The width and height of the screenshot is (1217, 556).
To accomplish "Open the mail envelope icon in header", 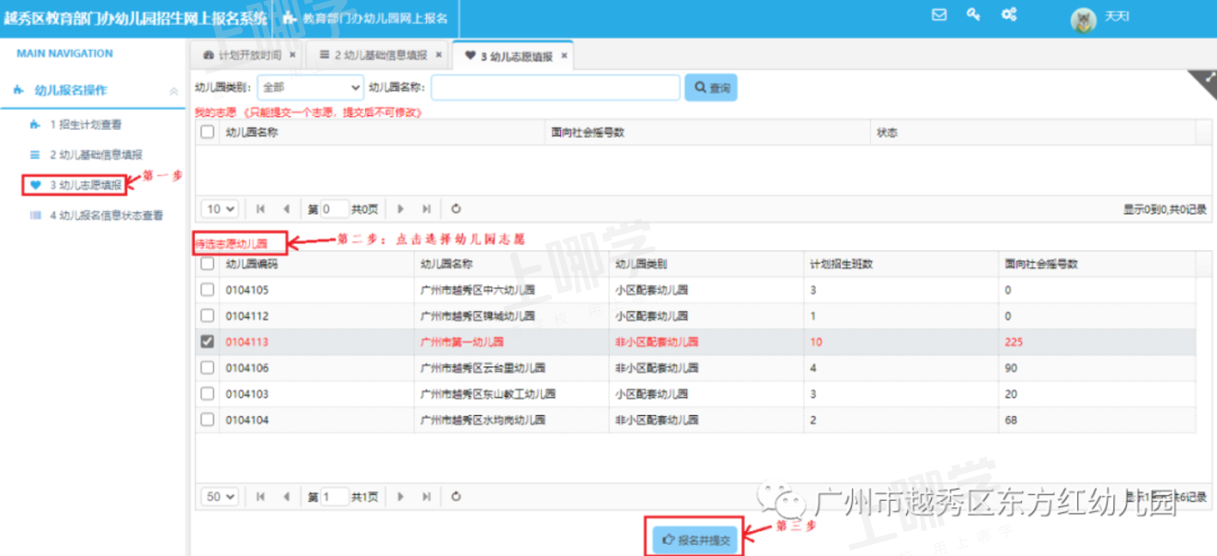I will point(939,15).
